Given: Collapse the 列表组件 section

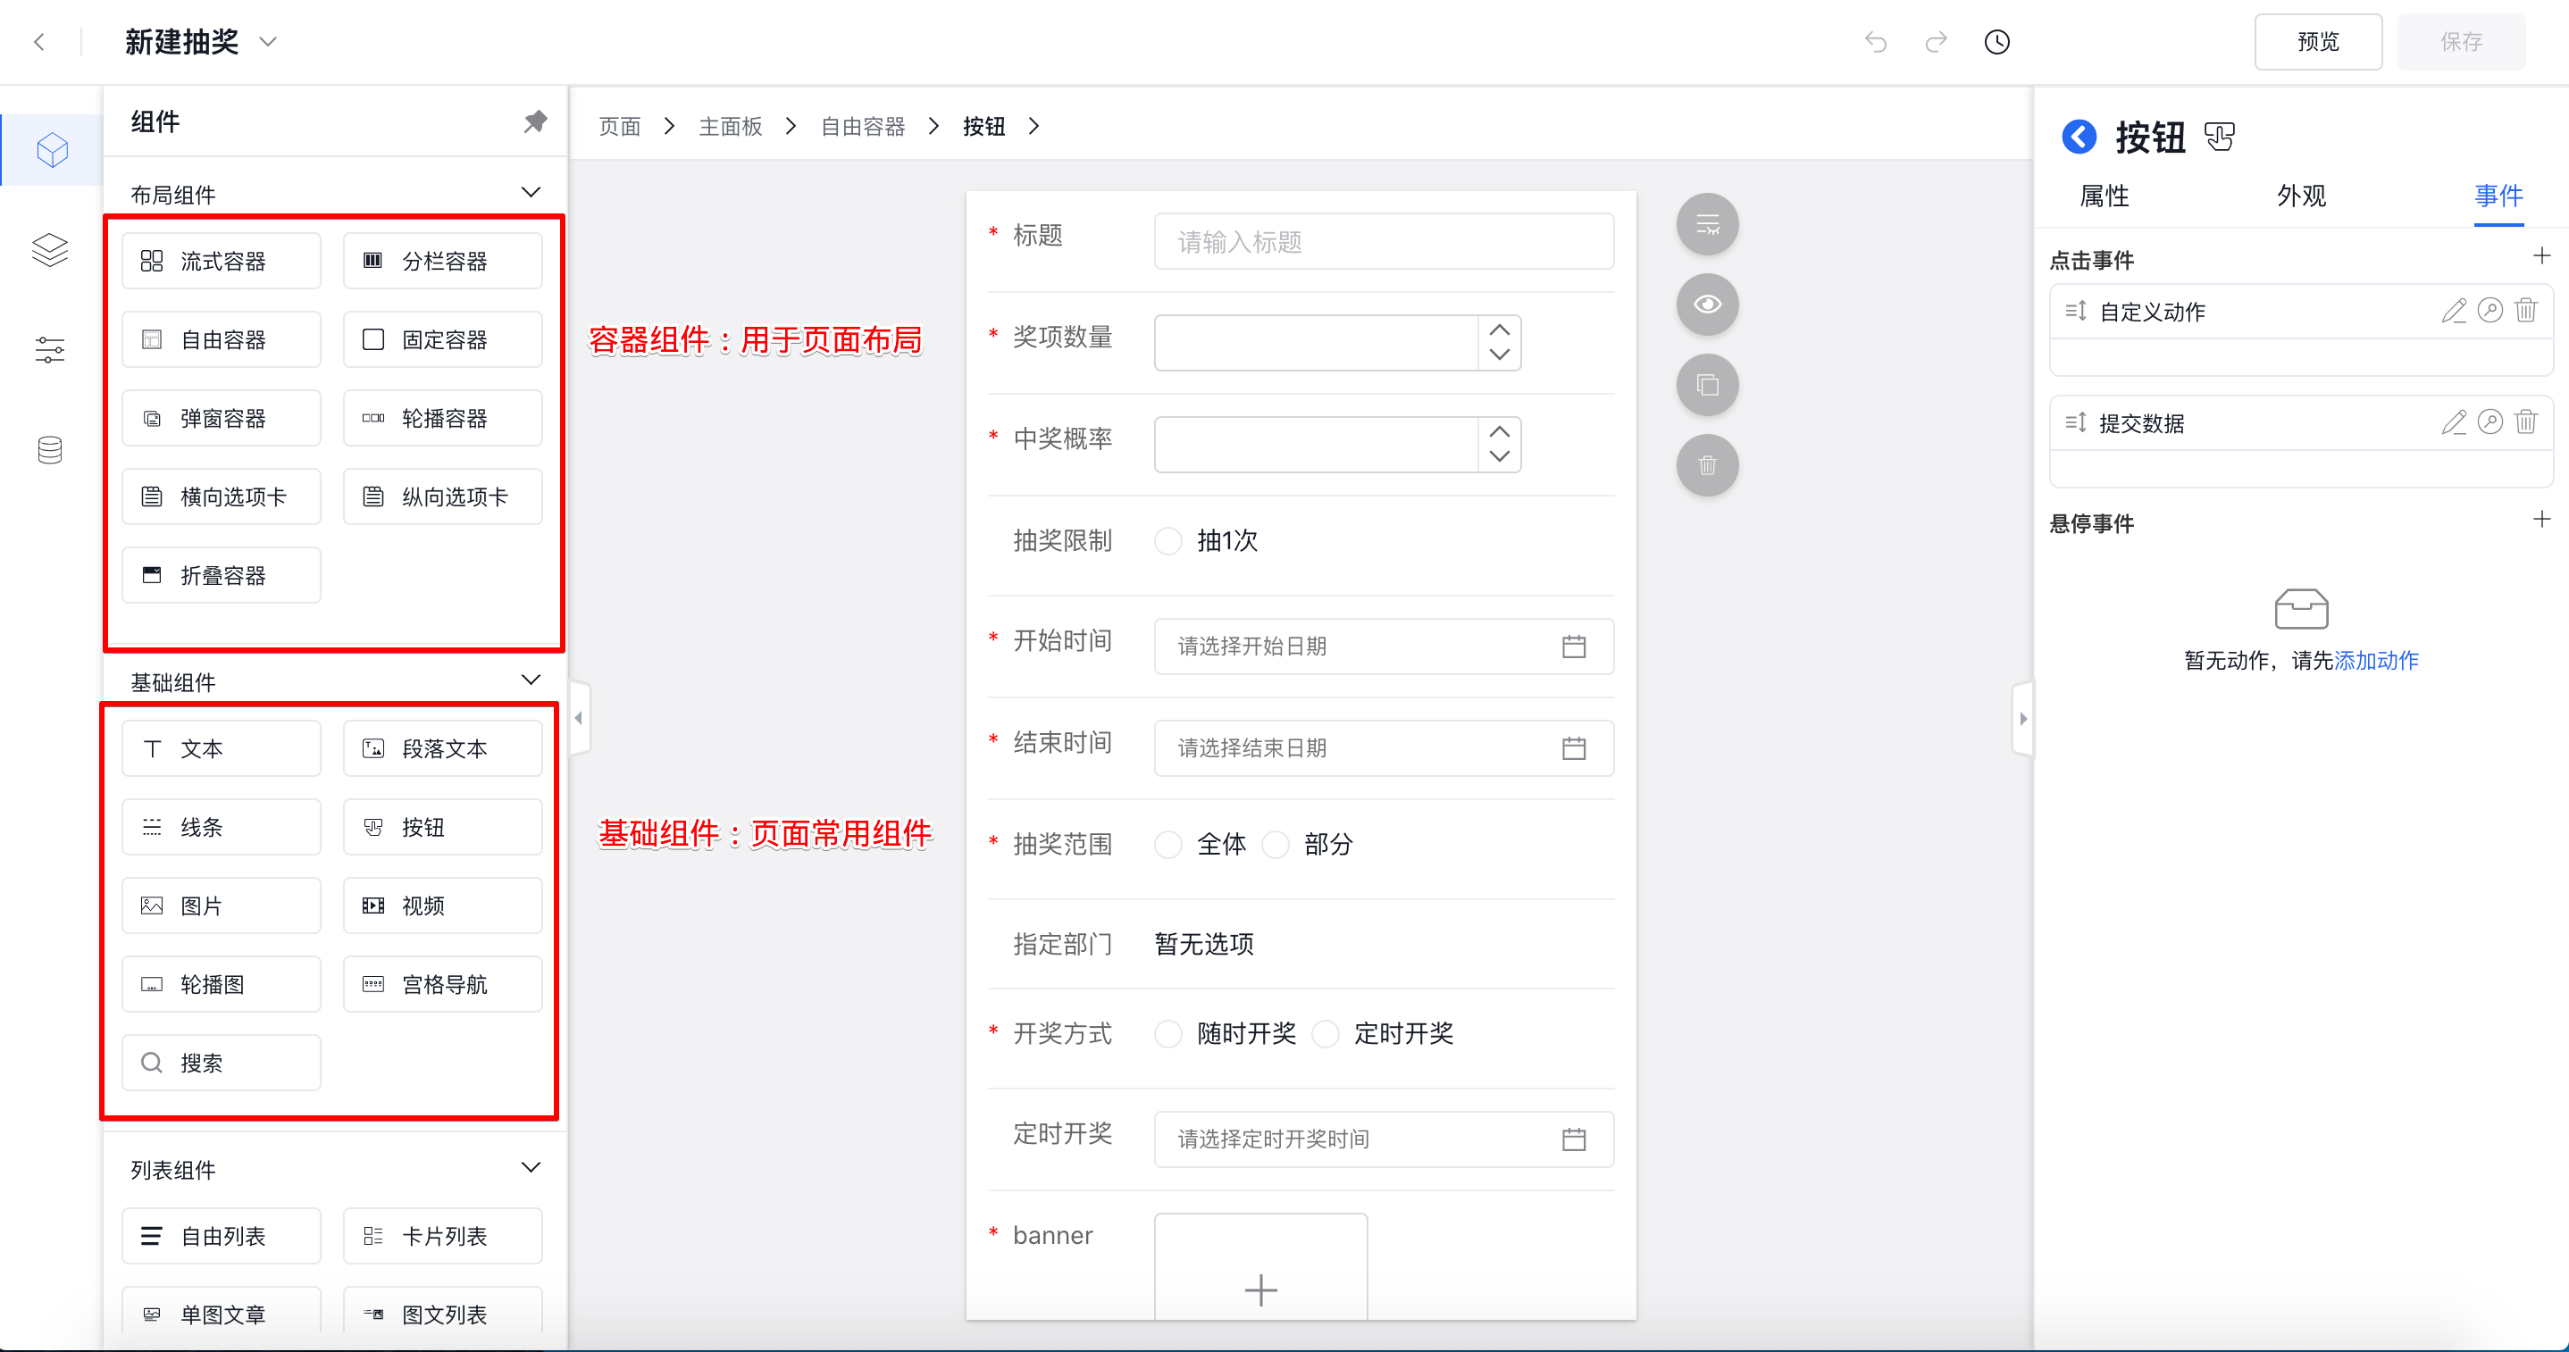Looking at the screenshot, I should [531, 1167].
